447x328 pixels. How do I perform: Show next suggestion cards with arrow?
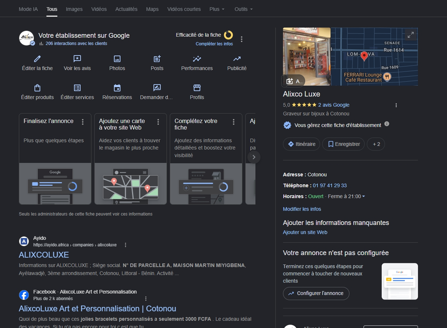coord(254,157)
